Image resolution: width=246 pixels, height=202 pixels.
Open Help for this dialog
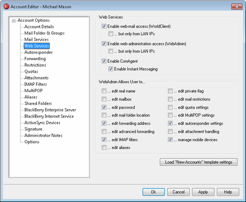point(228,192)
